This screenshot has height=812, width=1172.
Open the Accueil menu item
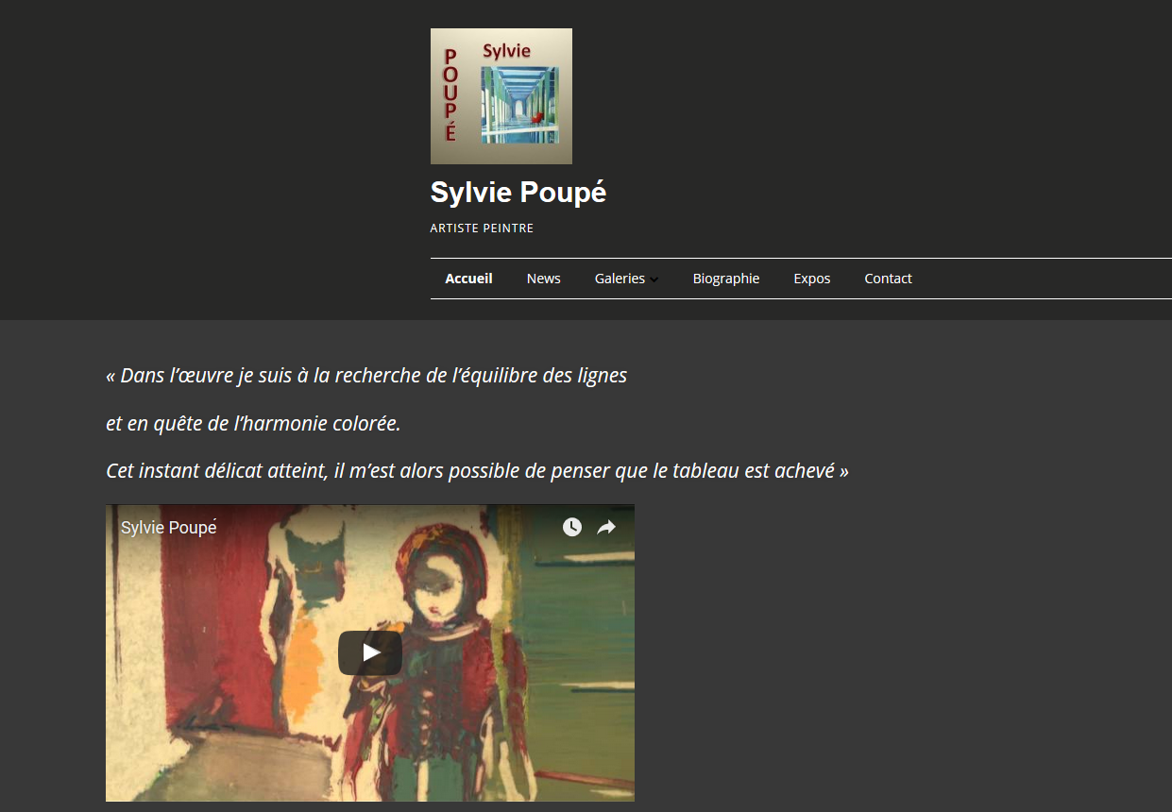(468, 279)
